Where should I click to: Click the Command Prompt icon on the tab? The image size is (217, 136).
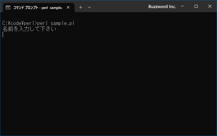pyautogui.click(x=8, y=8)
